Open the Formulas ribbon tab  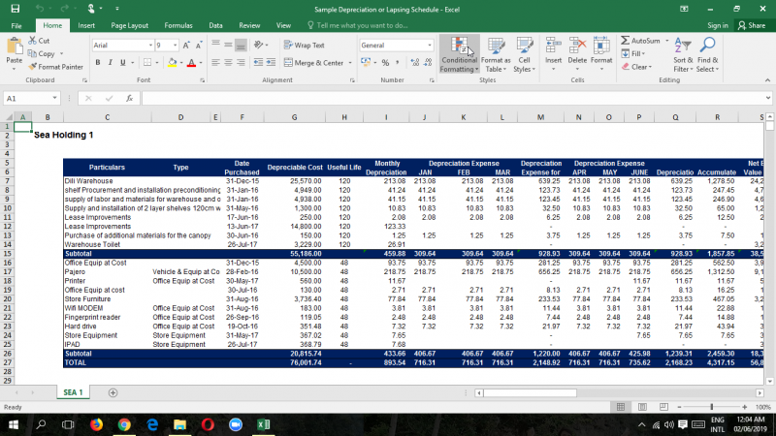point(178,25)
